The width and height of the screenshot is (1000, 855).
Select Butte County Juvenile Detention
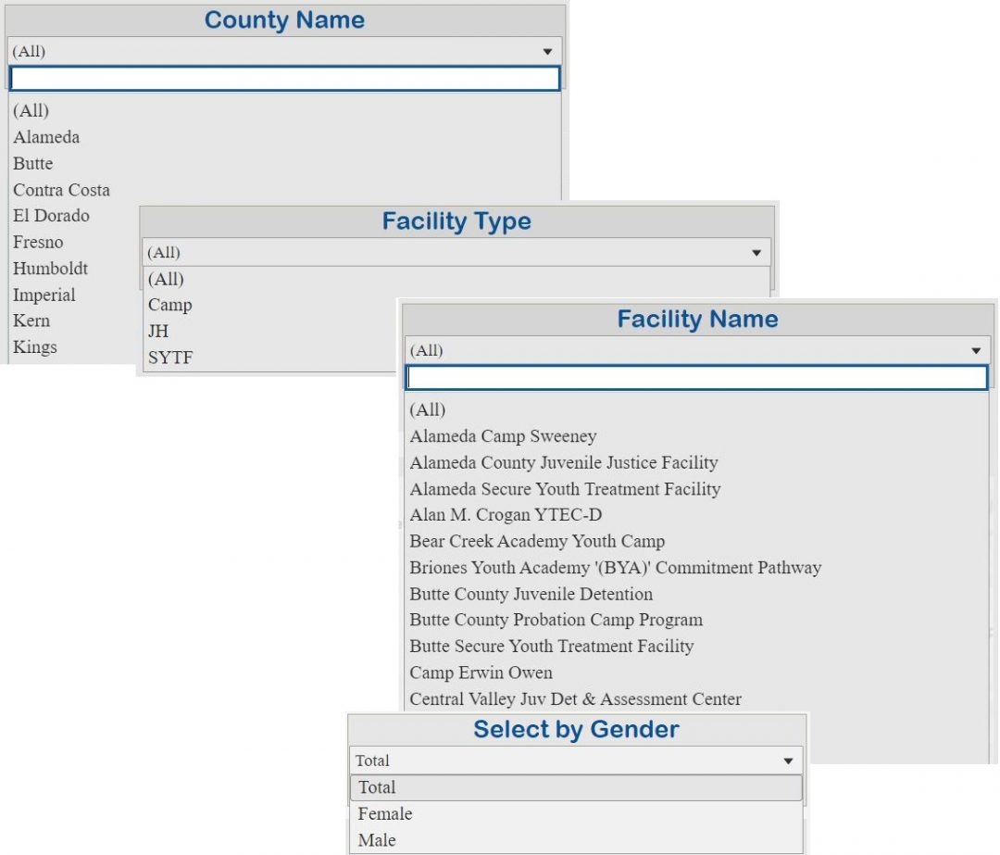531,594
